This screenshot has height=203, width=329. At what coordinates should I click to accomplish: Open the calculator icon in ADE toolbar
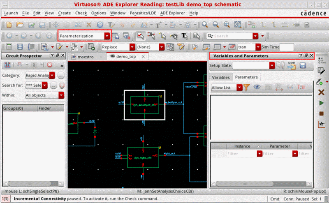click(9, 47)
